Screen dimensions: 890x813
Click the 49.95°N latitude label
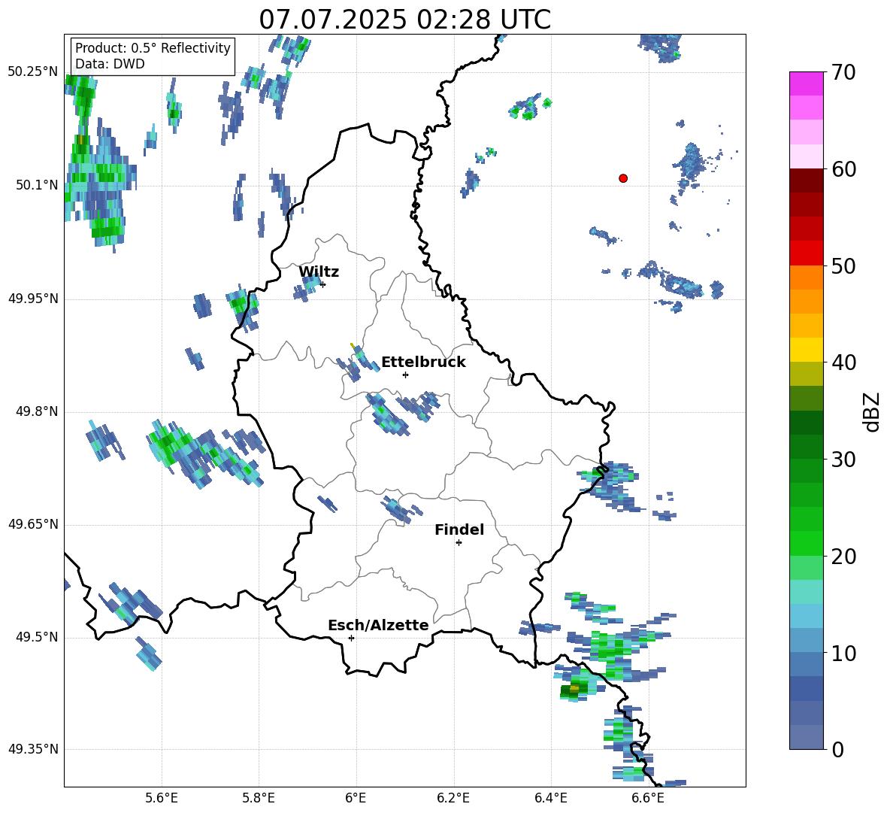(33, 298)
